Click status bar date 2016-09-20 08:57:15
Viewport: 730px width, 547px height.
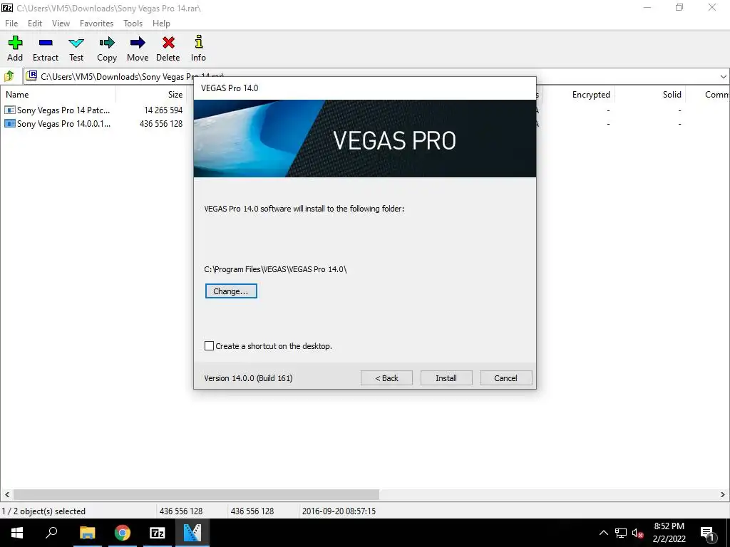click(339, 511)
